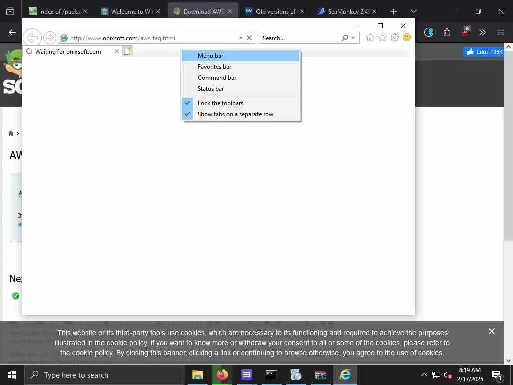
Task: Open command prompt taskbar icon
Action: coord(271,375)
